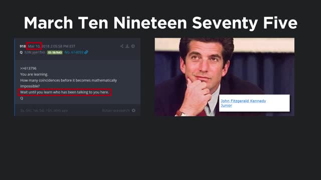Click the >>613796 reply reference

click(28, 68)
